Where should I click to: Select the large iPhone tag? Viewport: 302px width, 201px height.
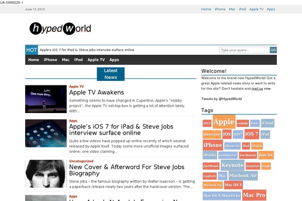(x=212, y=145)
